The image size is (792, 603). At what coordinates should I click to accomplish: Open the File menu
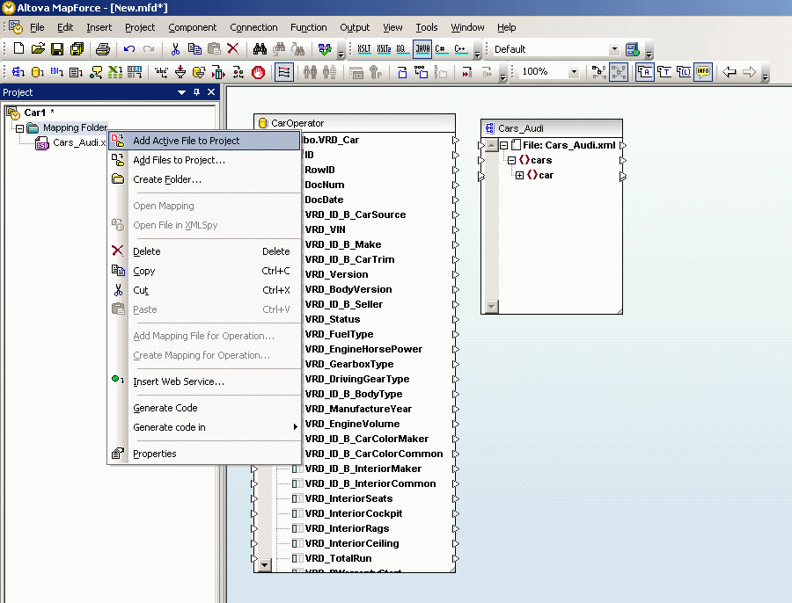[37, 27]
